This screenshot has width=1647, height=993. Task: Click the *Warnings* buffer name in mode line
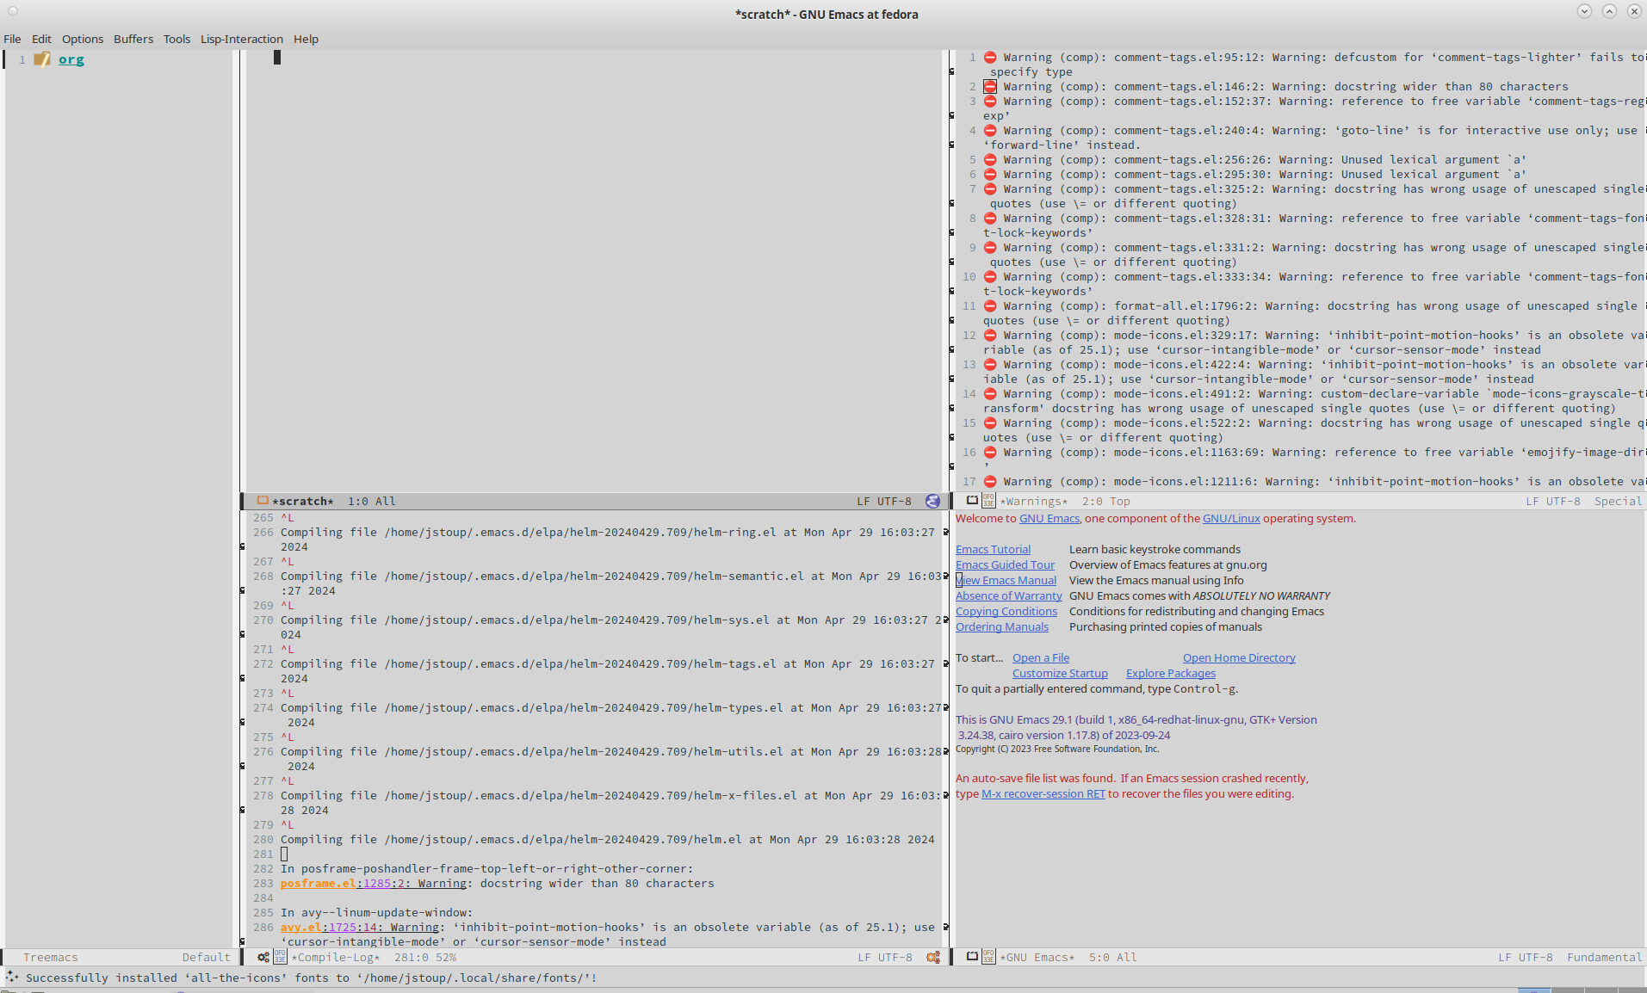1033,501
